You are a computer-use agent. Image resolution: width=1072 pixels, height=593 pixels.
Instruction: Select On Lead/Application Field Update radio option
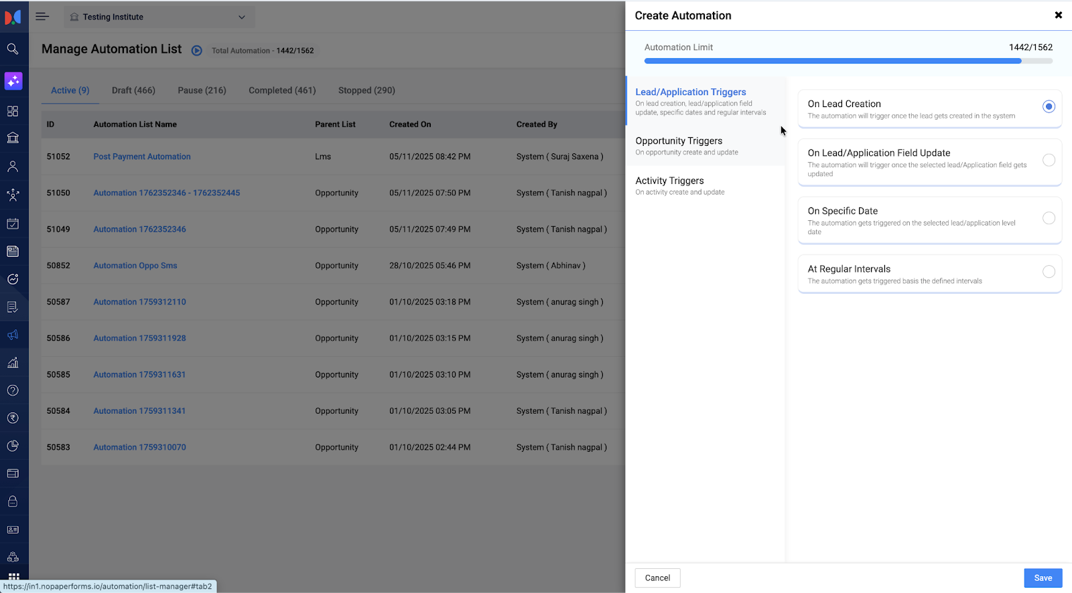[x=1049, y=160]
